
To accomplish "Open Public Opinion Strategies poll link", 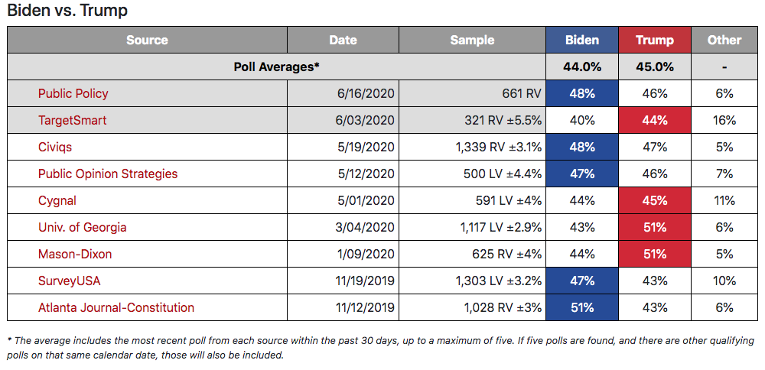I will tap(108, 174).
